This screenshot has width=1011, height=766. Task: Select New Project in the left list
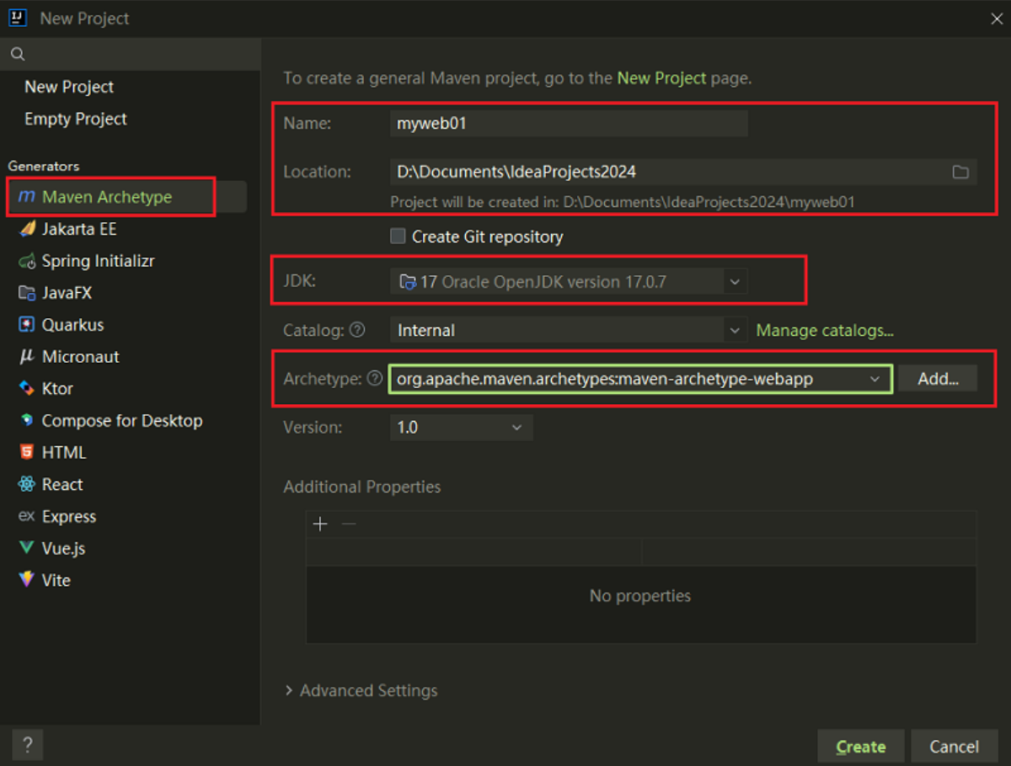(x=69, y=87)
